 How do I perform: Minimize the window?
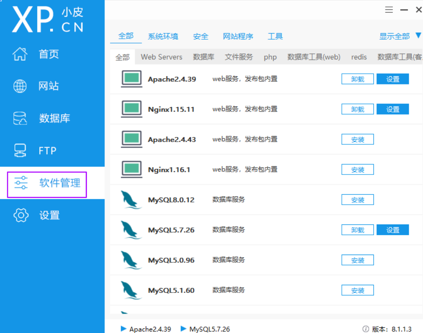[x=404, y=10]
